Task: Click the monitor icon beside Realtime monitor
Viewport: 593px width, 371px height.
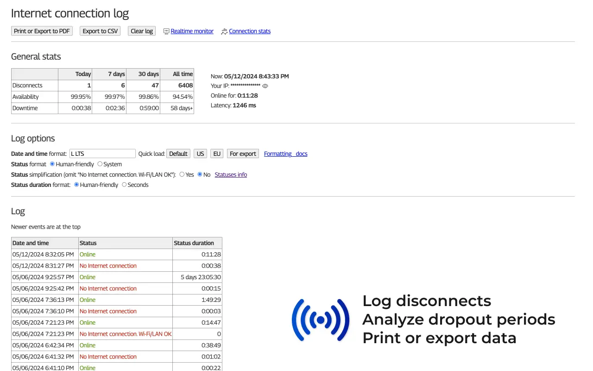Action: [x=166, y=31]
